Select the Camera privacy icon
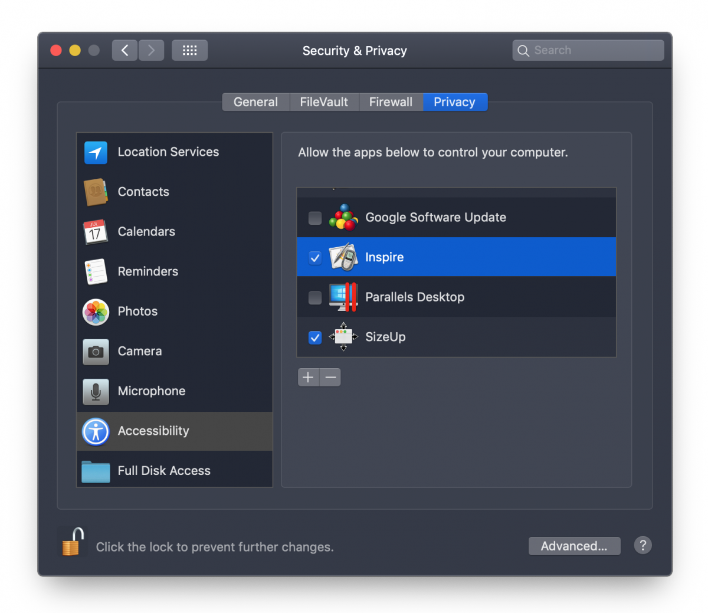This screenshot has width=708, height=613. pyautogui.click(x=96, y=351)
